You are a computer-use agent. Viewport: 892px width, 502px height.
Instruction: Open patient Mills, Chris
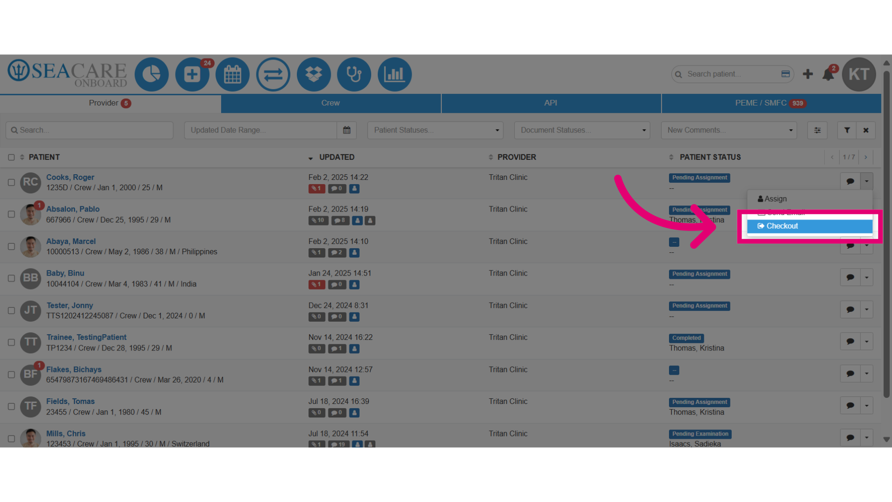coord(66,434)
